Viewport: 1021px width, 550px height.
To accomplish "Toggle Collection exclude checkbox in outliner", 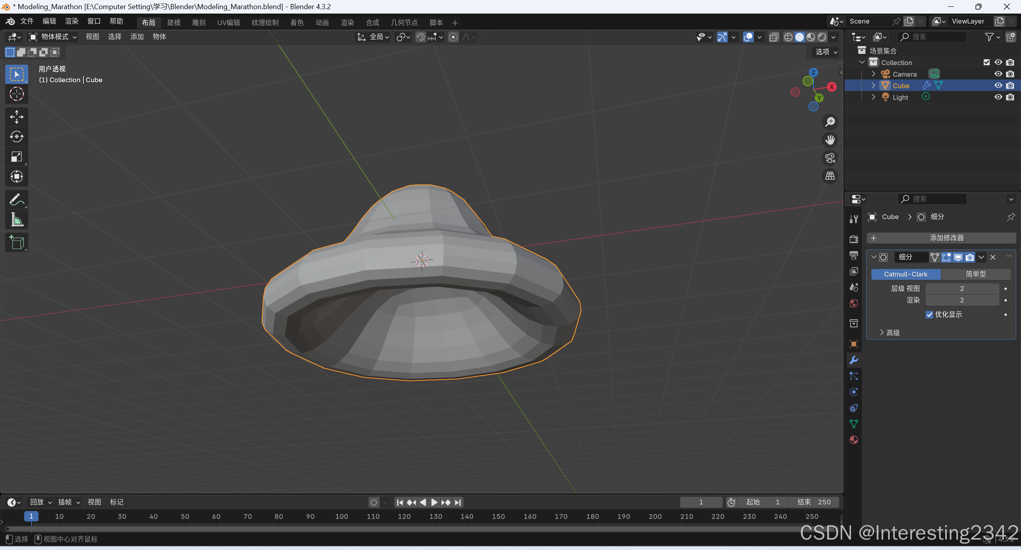I will tap(986, 62).
